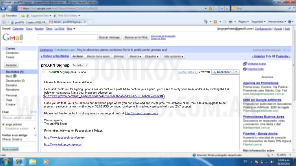This screenshot has width=296, height=166.
Task: Open Enviados folder in sidebar
Action: pos(11,85)
